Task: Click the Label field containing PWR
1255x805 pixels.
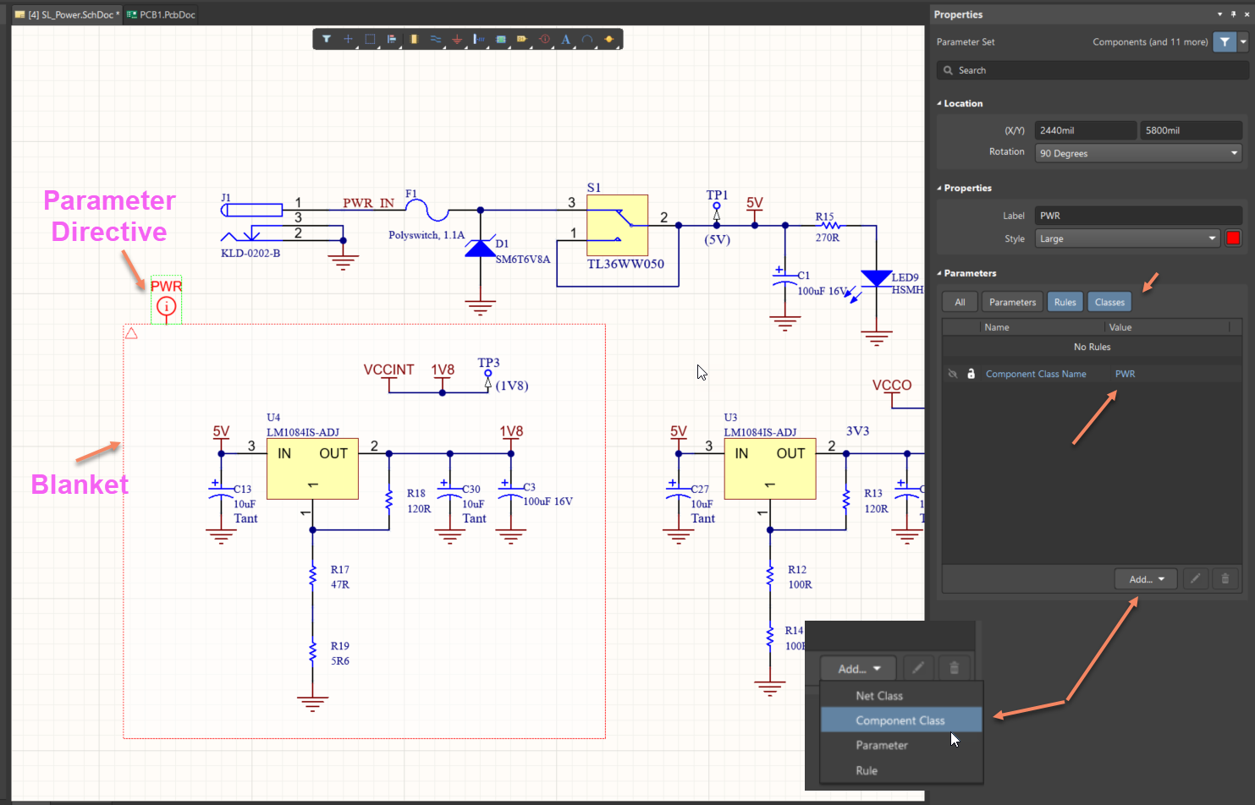Action: coord(1138,216)
